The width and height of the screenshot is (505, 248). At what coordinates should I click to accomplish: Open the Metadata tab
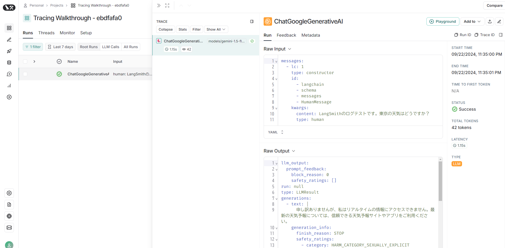tap(311, 35)
